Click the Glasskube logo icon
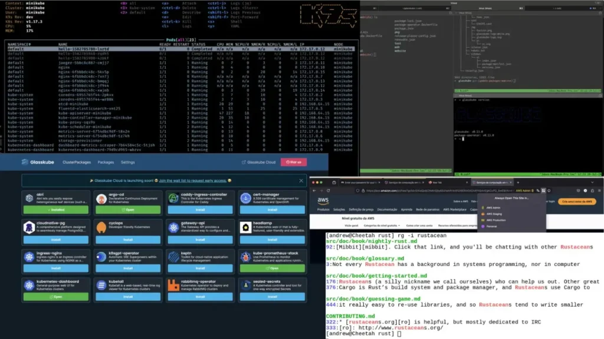 click(25, 162)
